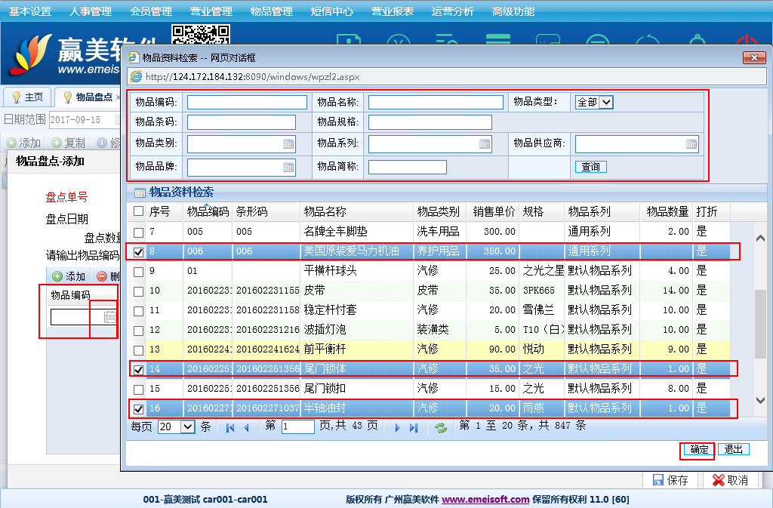The image size is (773, 508).
Task: Go to the first results page
Action: 229,428
